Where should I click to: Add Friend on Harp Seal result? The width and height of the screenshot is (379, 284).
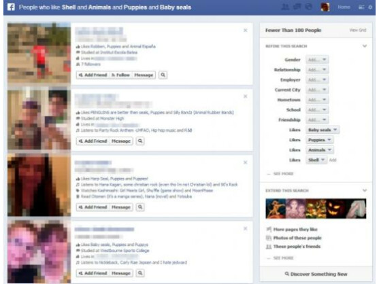click(93, 207)
